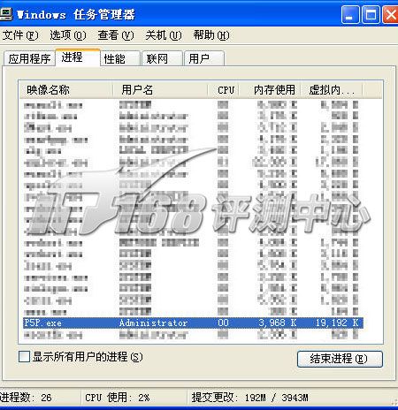398x410 pixels.
Task: Click the 结束进程(E) button
Action: [340, 359]
